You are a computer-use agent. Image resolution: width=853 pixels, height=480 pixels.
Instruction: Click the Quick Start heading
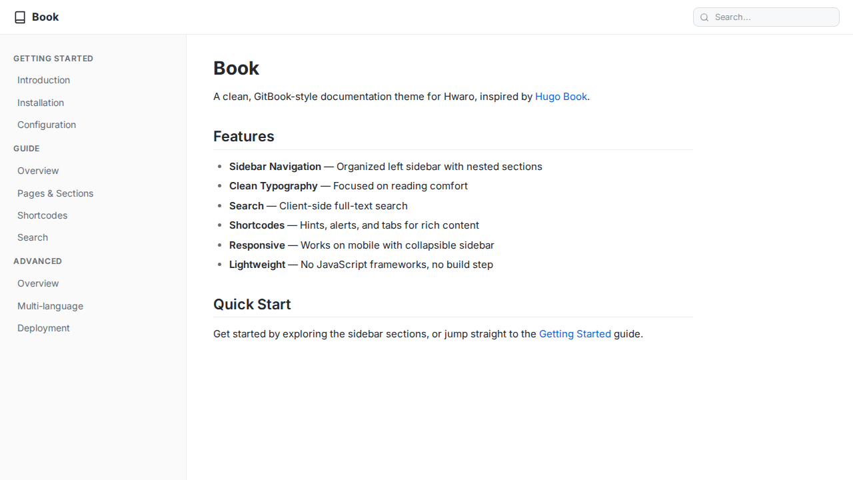pos(252,305)
